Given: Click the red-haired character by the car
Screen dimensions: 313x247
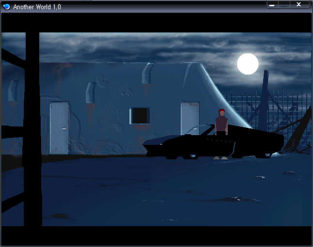Looking at the screenshot, I should [221, 134].
